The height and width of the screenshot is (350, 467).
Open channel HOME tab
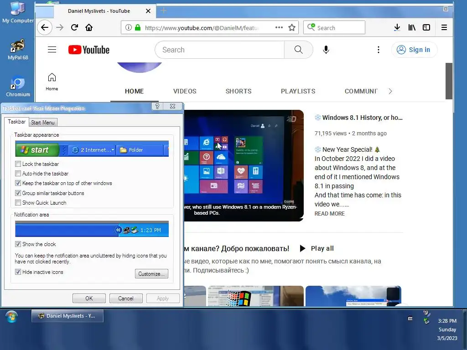[135, 91]
